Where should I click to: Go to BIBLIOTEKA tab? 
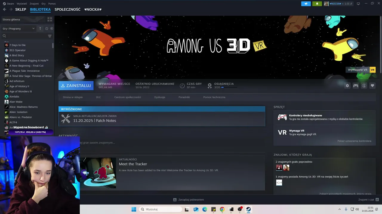click(40, 10)
